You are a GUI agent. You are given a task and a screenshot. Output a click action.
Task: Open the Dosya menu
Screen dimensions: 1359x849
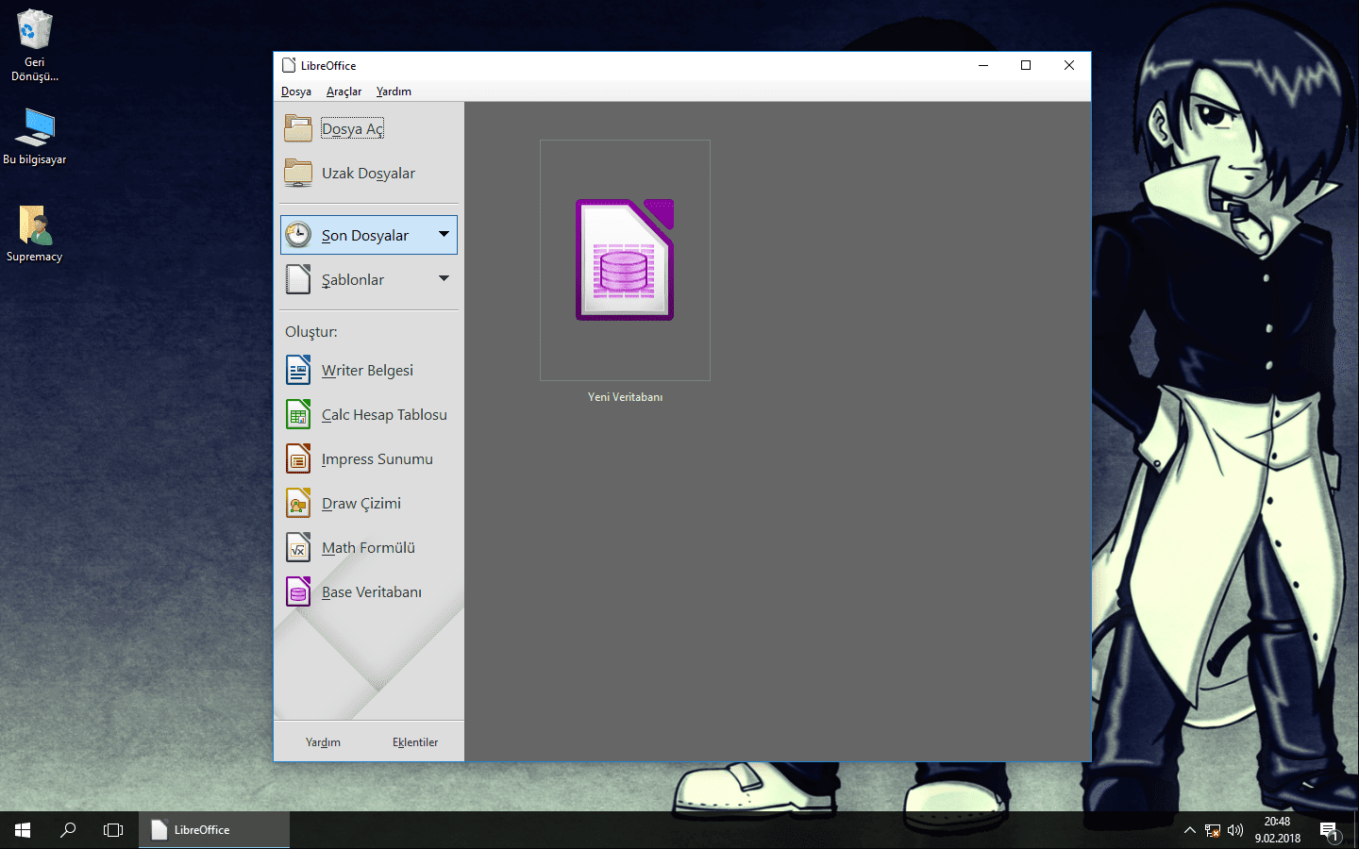coord(296,92)
